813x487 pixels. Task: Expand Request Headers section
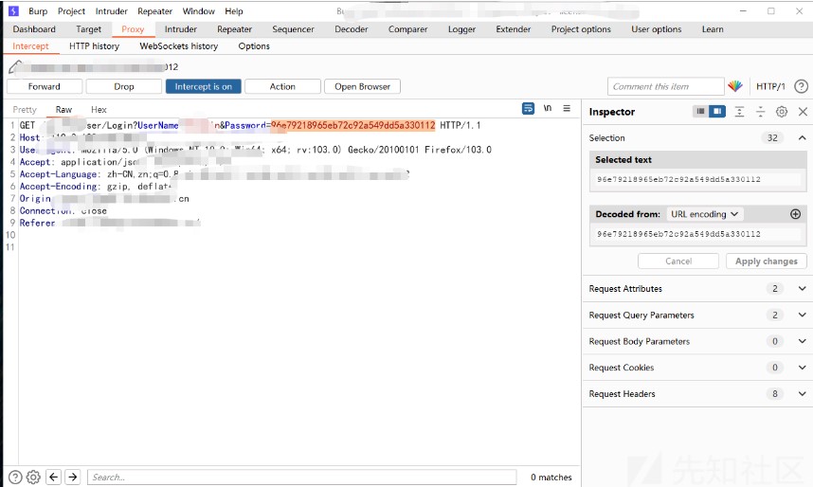(x=803, y=393)
